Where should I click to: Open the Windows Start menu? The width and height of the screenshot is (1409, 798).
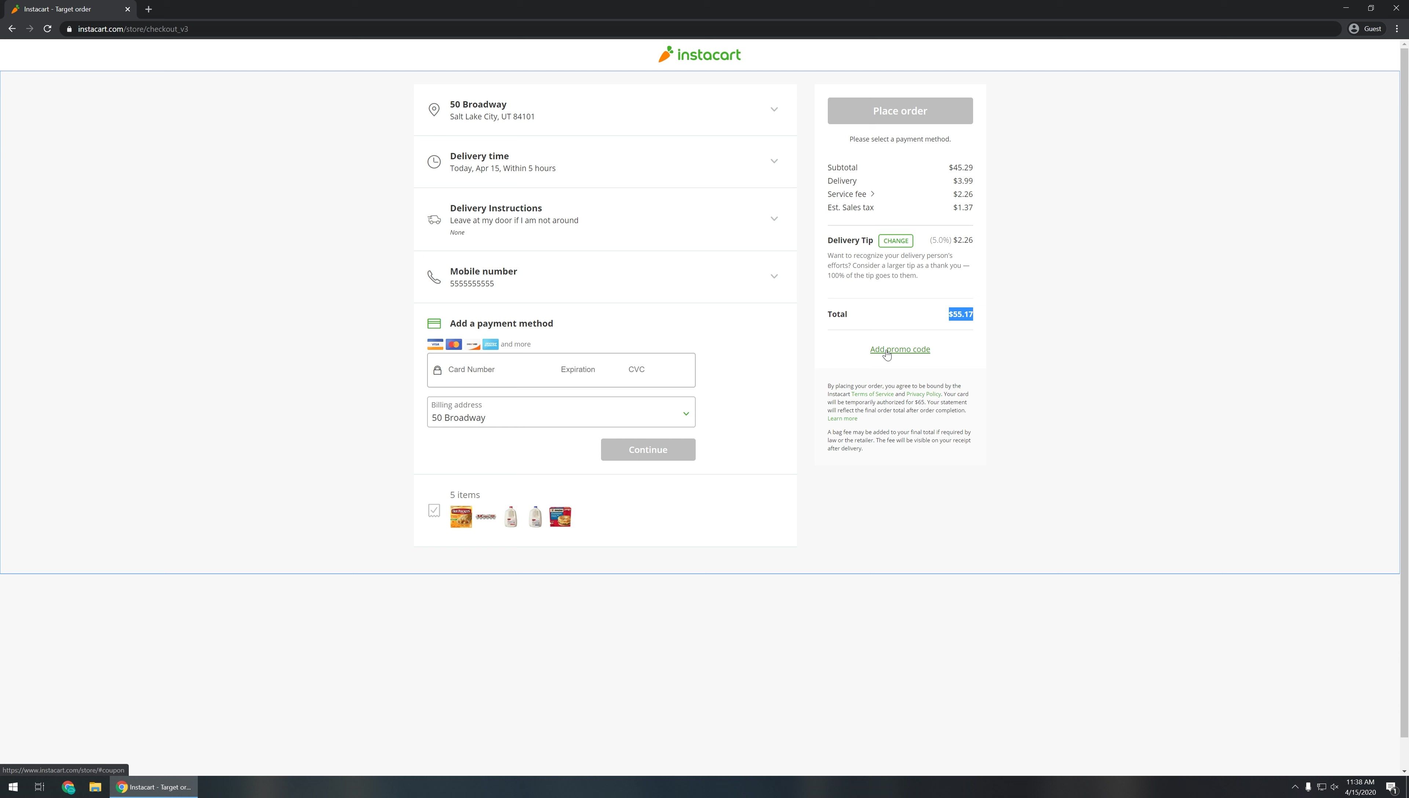point(13,787)
